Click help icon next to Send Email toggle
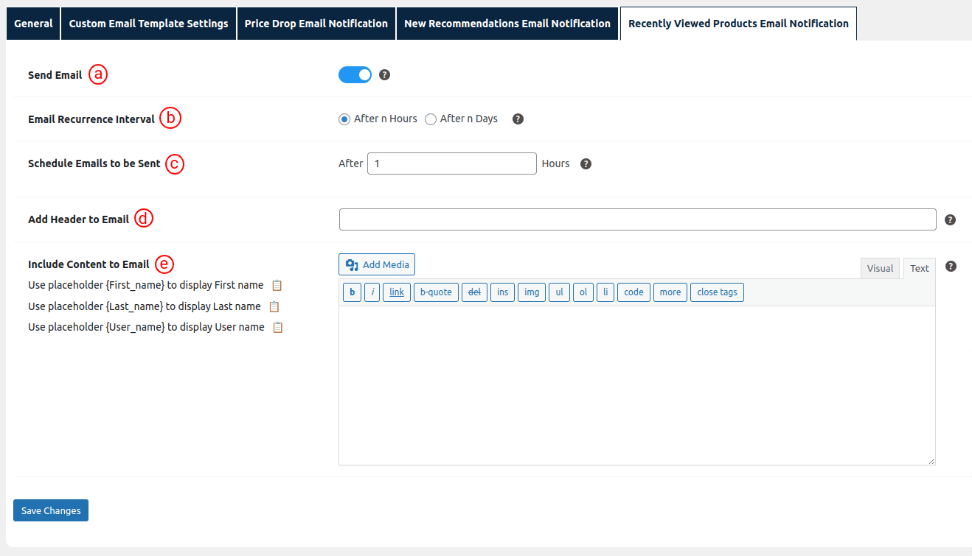Image resolution: width=972 pixels, height=556 pixels. coord(384,75)
